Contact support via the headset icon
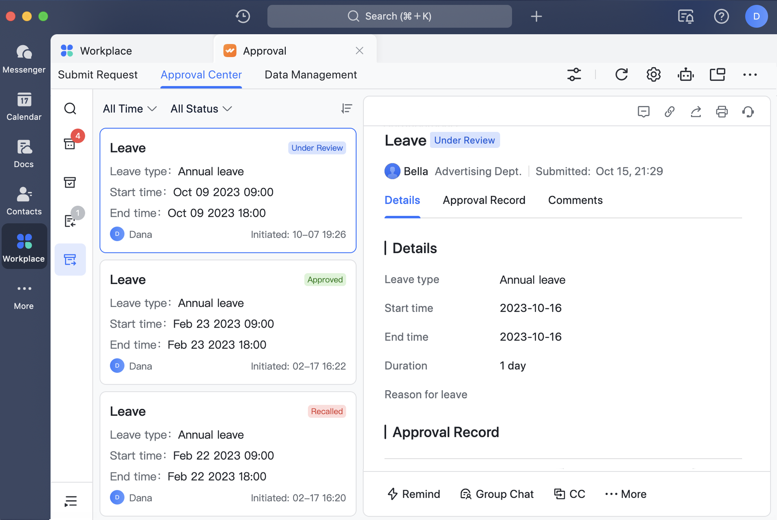The height and width of the screenshot is (520, 777). coord(748,111)
